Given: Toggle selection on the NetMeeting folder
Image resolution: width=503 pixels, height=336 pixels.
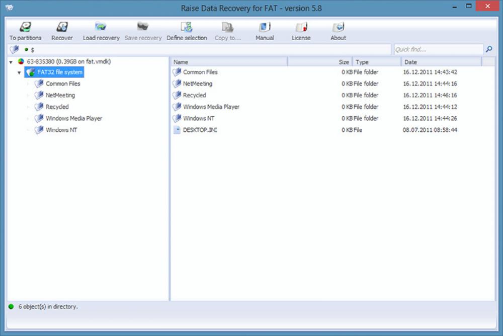Looking at the screenshot, I should click(x=38, y=95).
